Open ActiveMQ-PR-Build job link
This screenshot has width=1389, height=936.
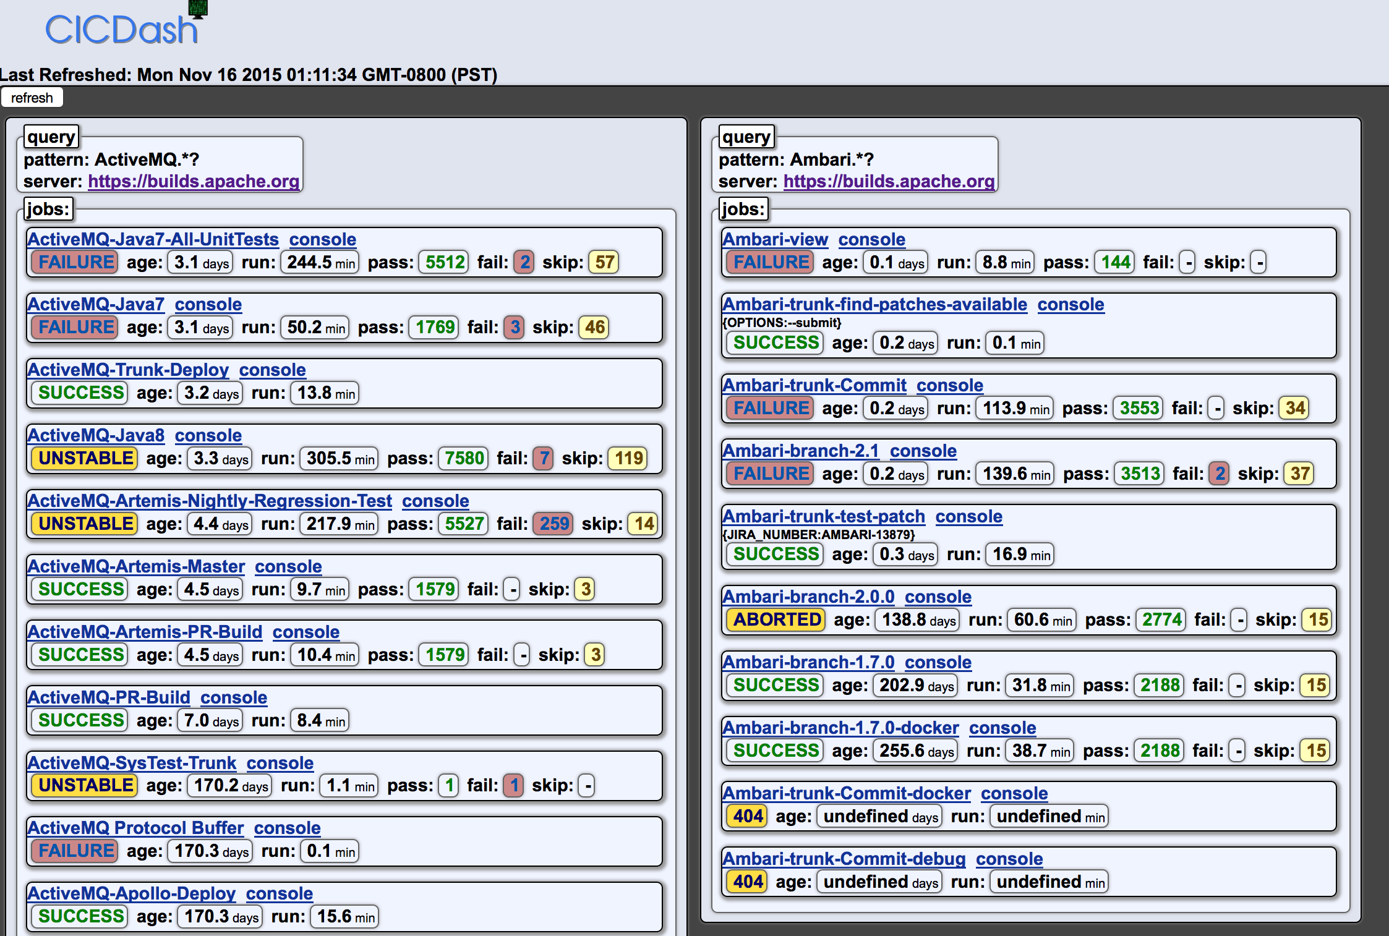(x=109, y=697)
